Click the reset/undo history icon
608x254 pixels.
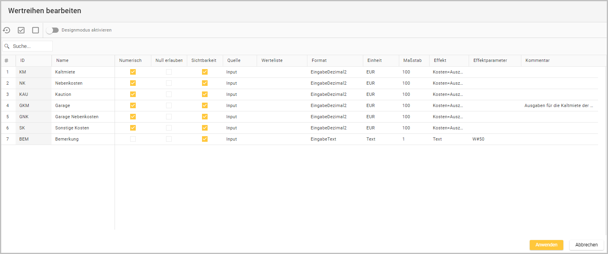[7, 30]
